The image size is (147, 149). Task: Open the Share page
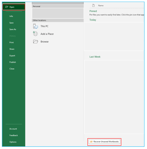(12, 49)
